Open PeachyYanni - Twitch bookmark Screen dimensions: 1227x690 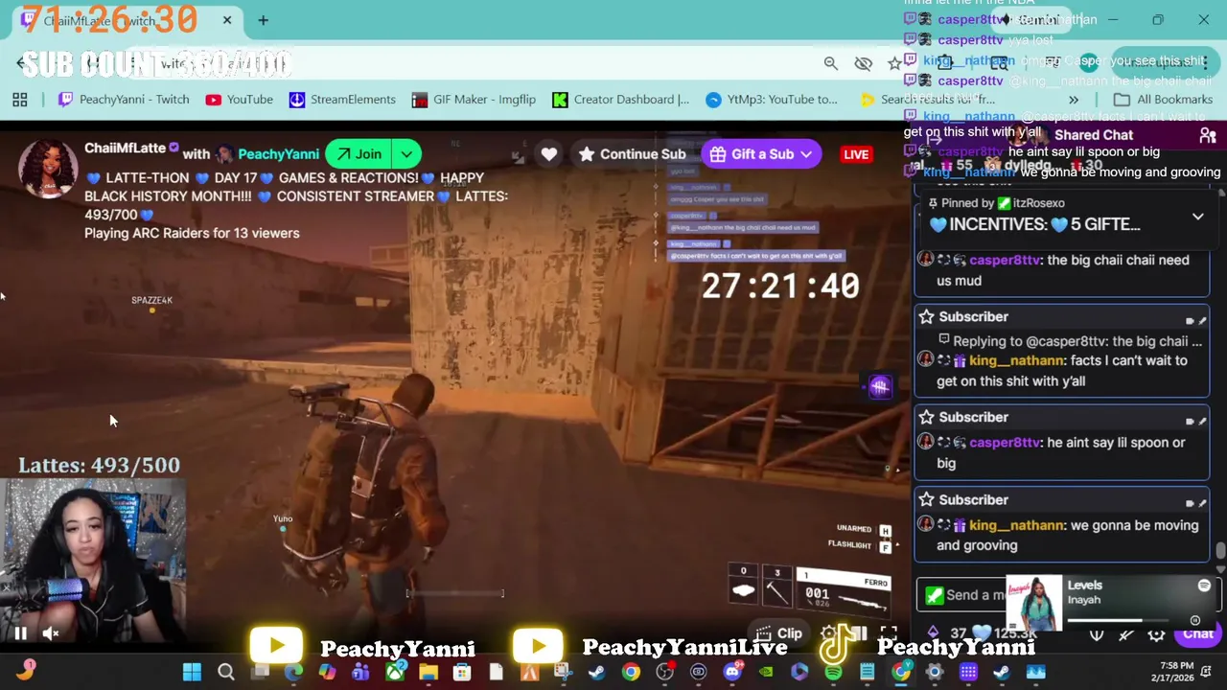click(x=123, y=100)
